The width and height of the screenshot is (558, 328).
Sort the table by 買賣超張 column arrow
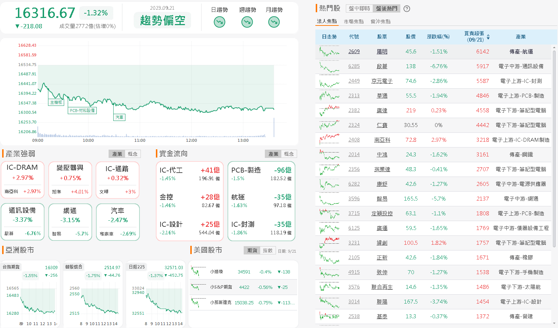[488, 37]
